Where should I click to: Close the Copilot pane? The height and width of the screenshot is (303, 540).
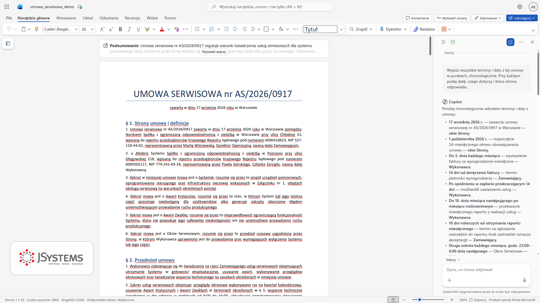pos(532,42)
